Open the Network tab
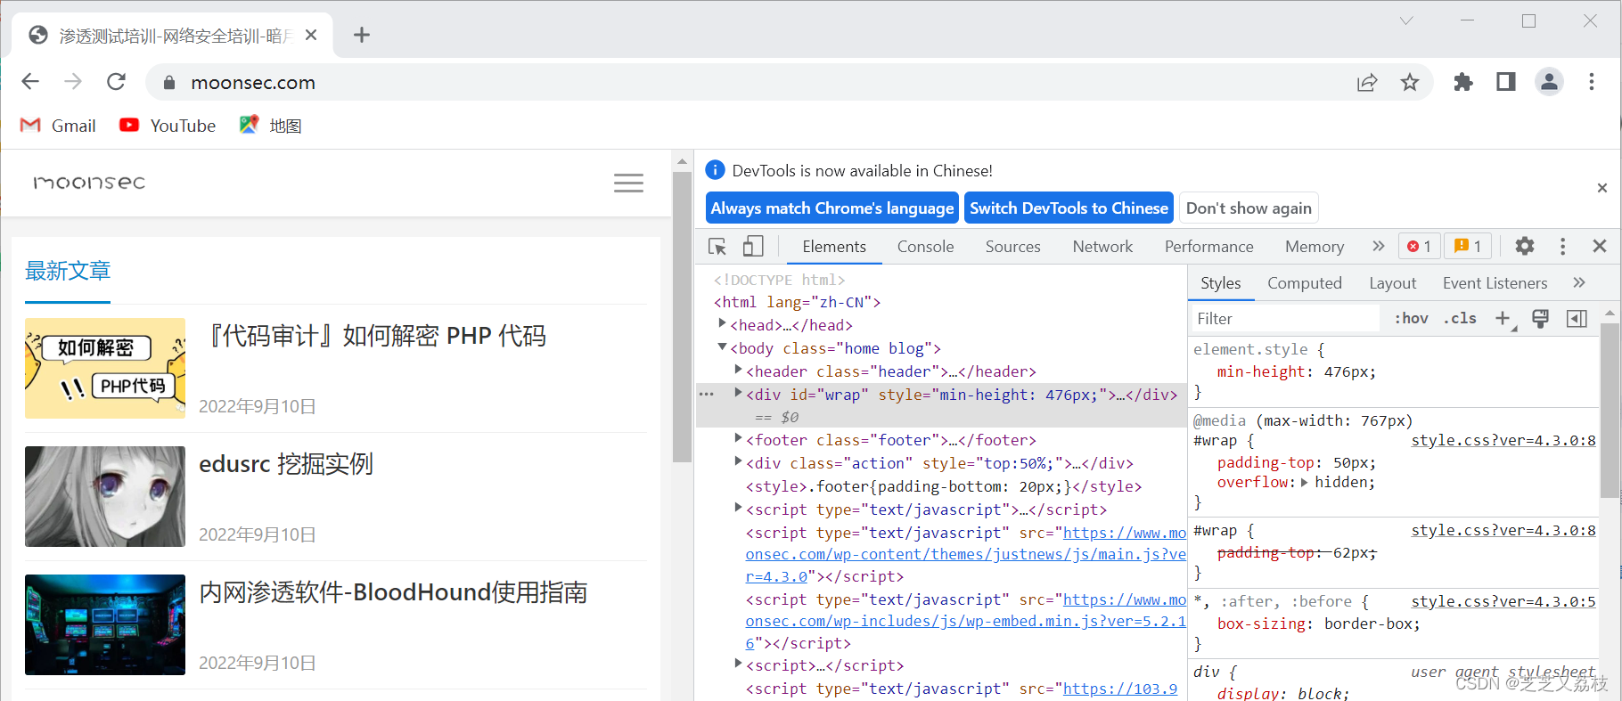 [x=1102, y=247]
